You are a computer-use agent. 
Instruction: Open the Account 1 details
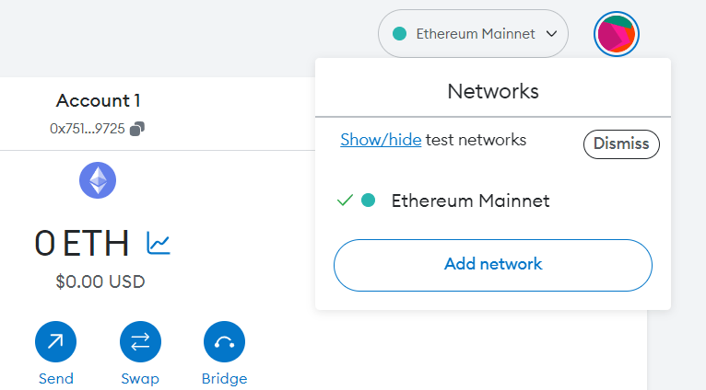pyautogui.click(x=98, y=100)
